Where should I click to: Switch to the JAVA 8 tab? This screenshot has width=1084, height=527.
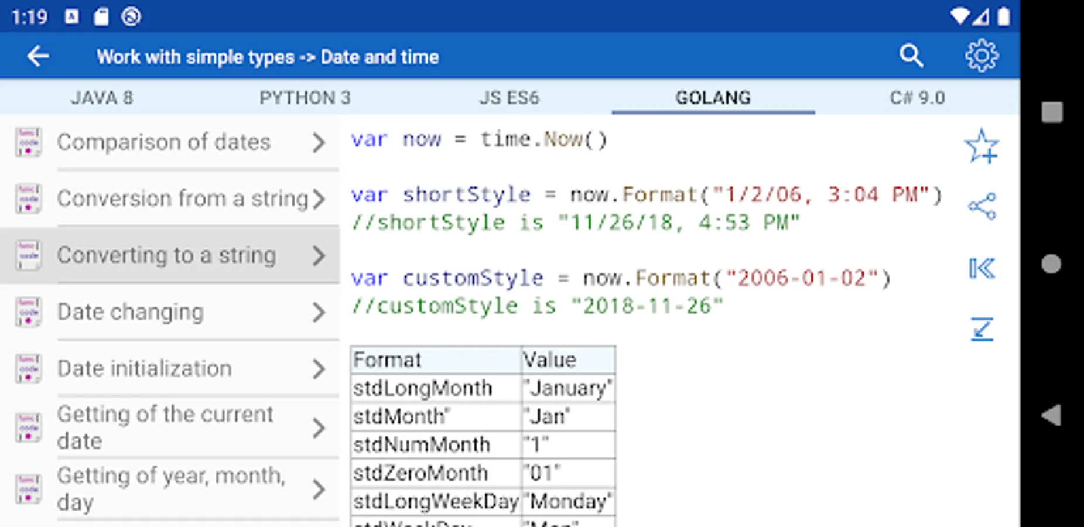pyautogui.click(x=102, y=98)
